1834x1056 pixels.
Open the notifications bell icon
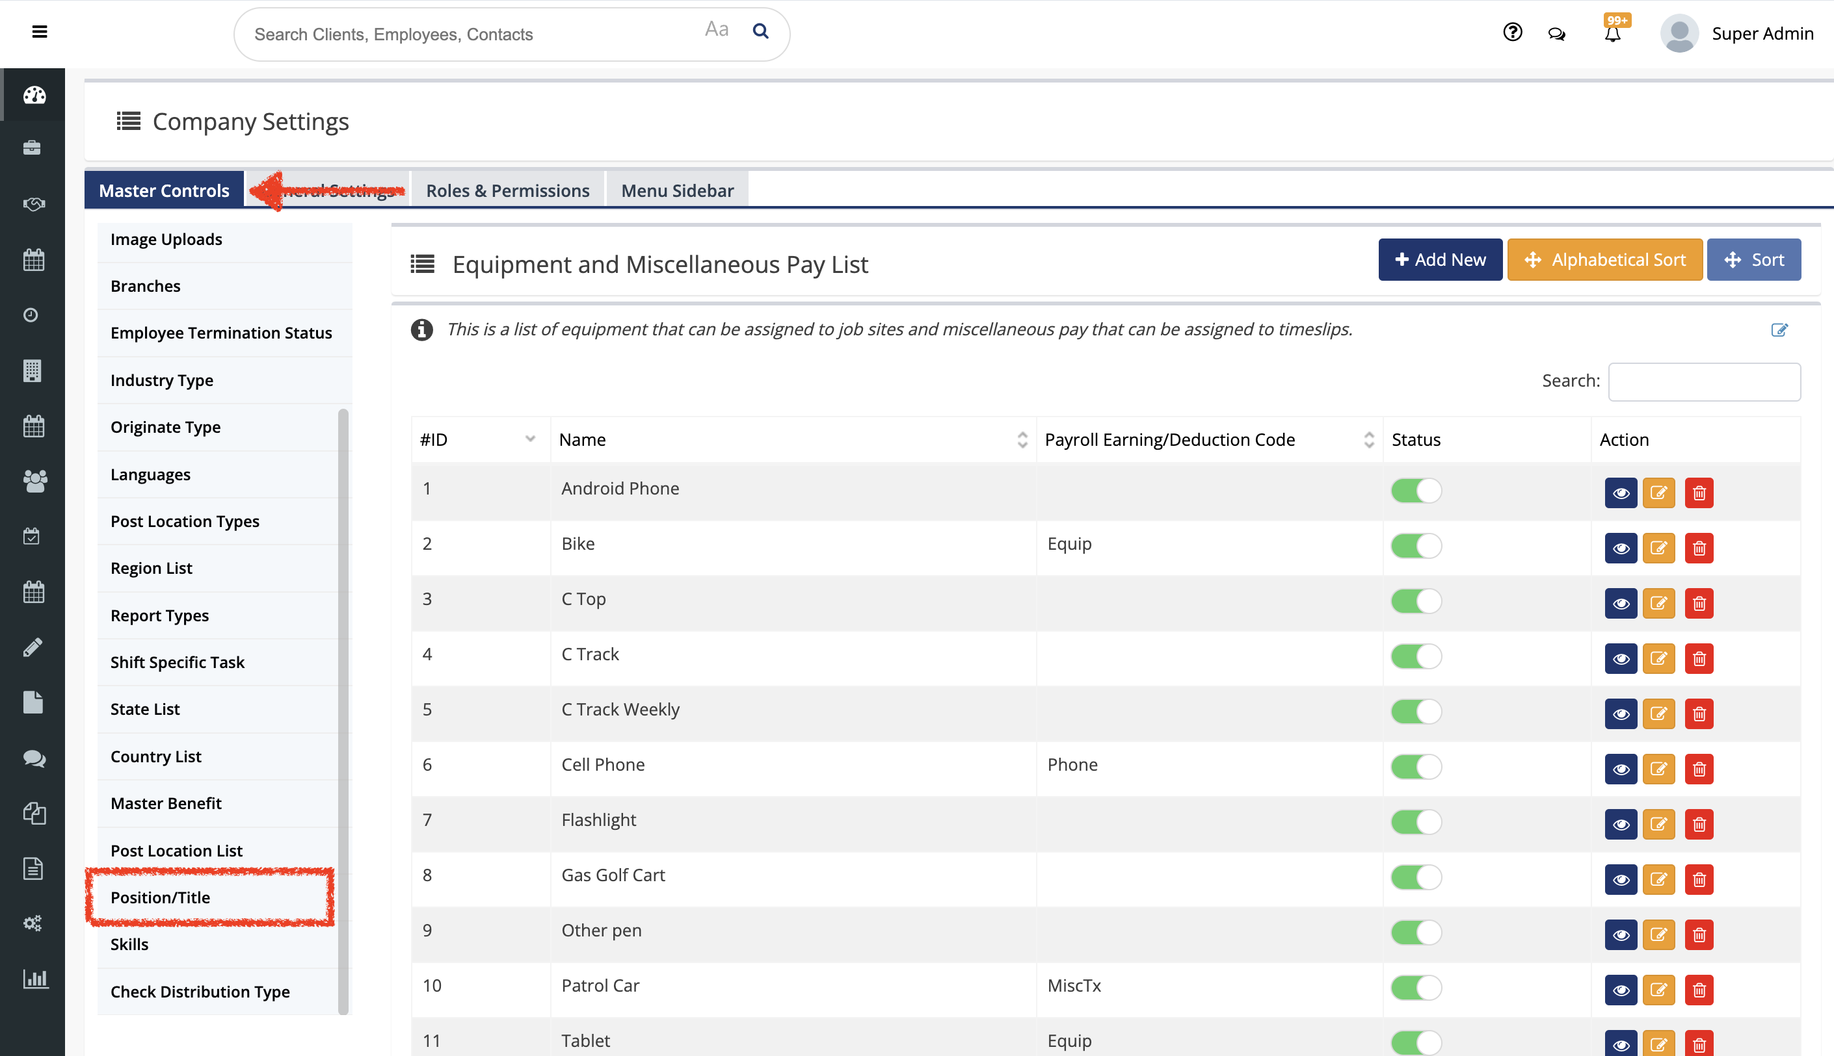1612,33
